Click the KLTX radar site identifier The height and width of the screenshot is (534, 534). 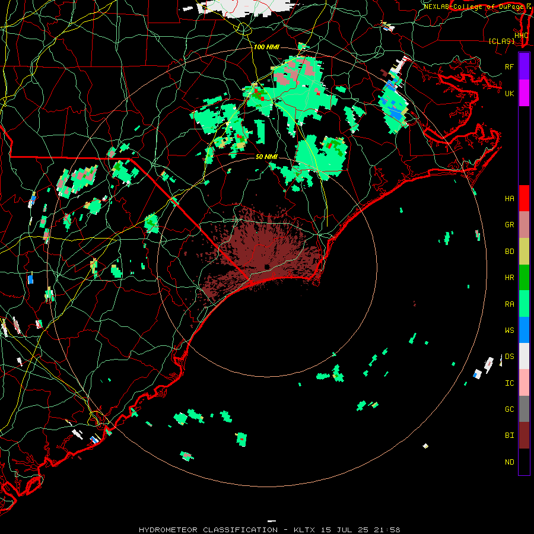point(304,530)
